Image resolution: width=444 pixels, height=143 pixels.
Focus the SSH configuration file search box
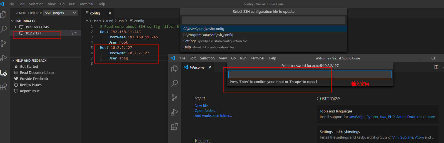click(x=264, y=20)
